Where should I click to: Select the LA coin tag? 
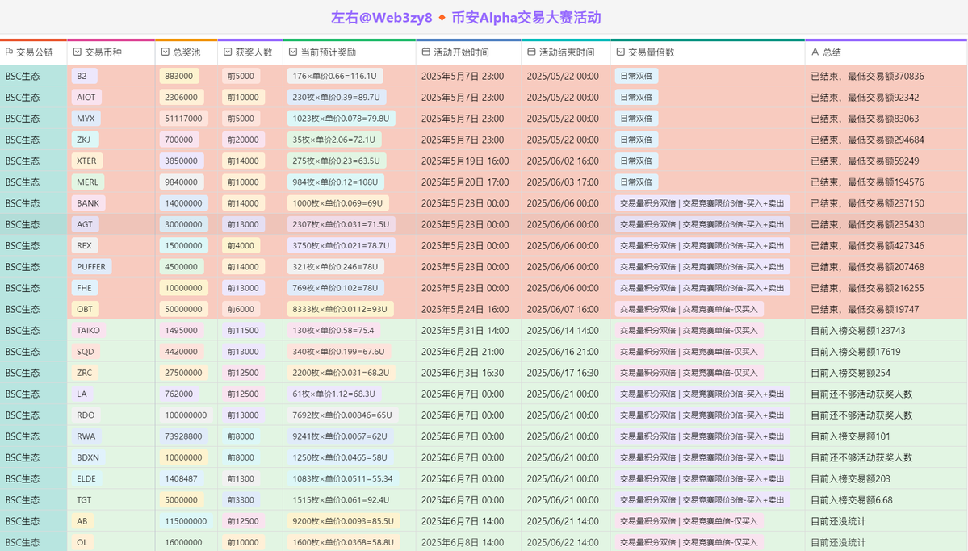(82, 394)
